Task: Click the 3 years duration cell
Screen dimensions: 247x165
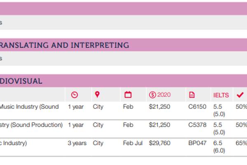Action: tap(77, 143)
